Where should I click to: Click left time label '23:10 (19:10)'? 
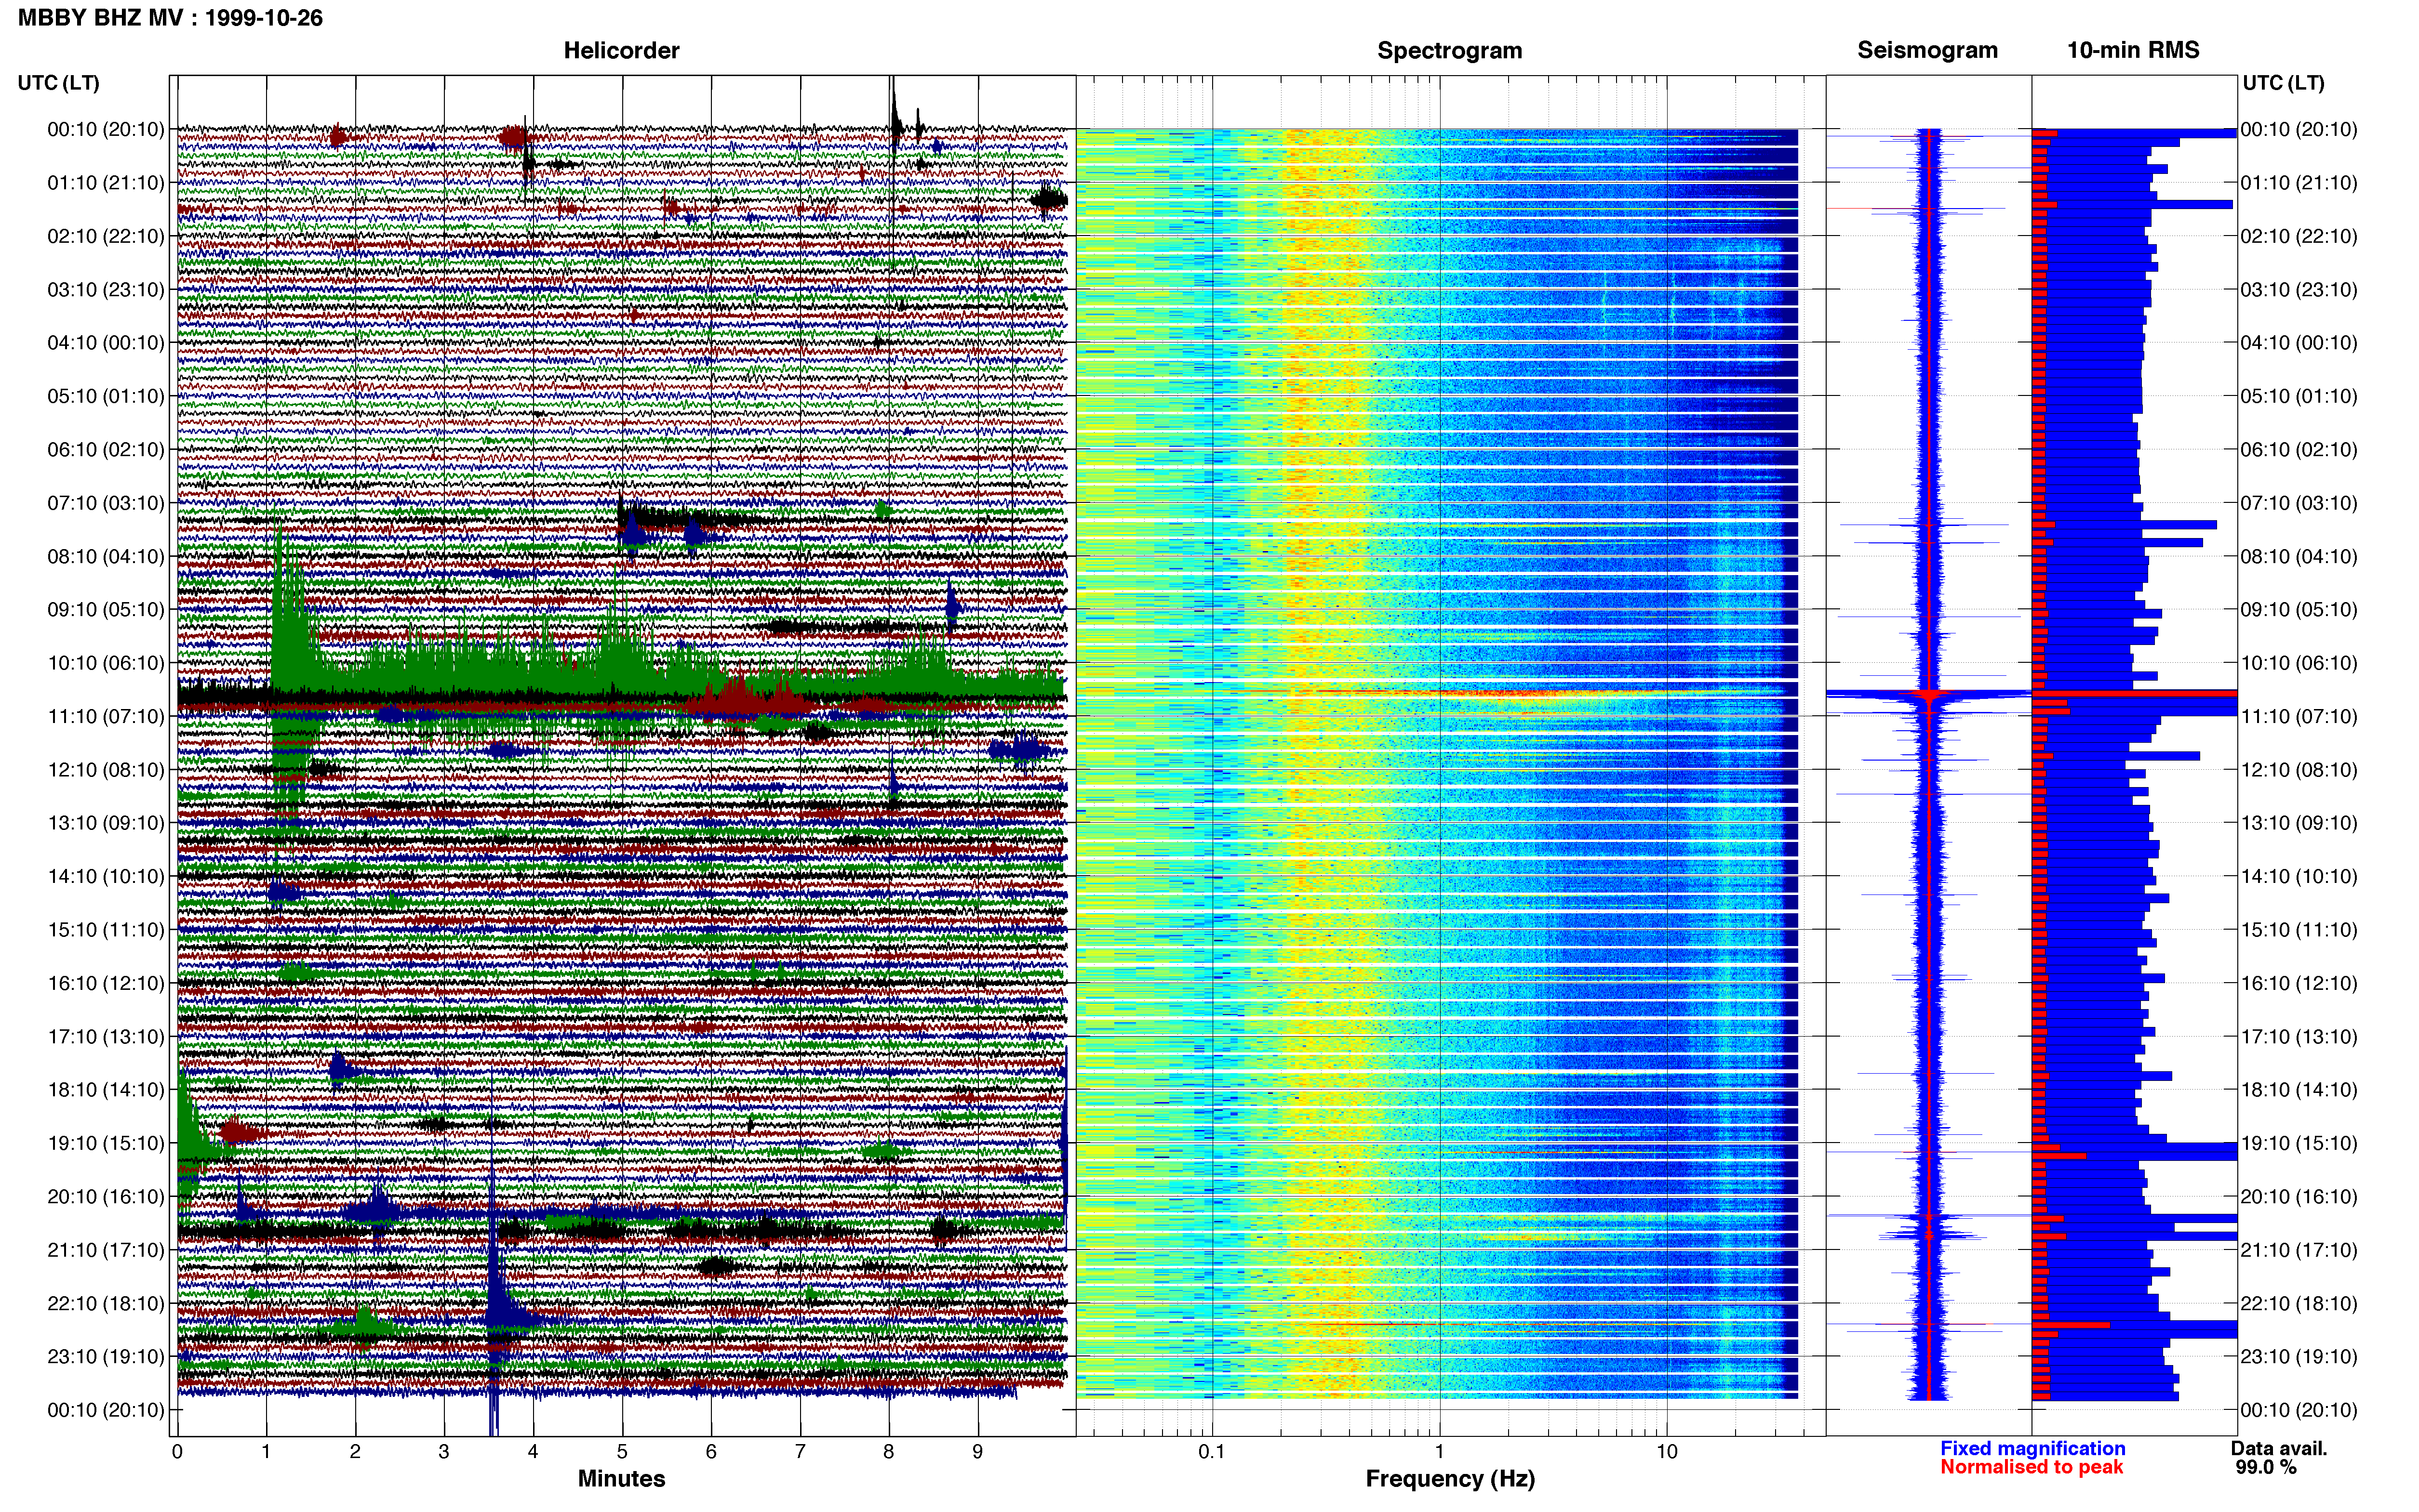(x=106, y=1356)
